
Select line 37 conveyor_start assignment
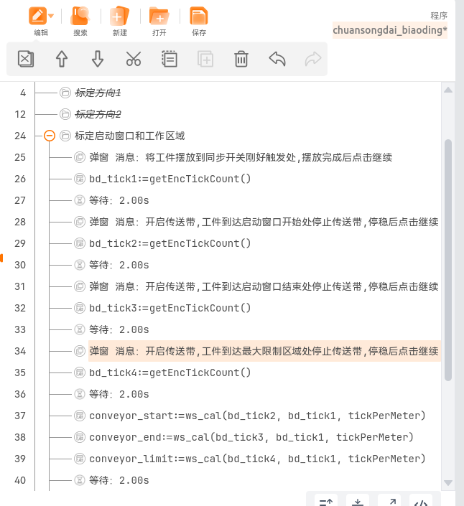point(257,416)
